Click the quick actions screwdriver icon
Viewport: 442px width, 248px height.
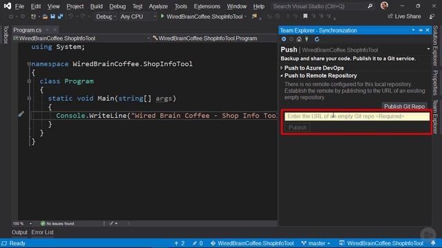(x=21, y=114)
